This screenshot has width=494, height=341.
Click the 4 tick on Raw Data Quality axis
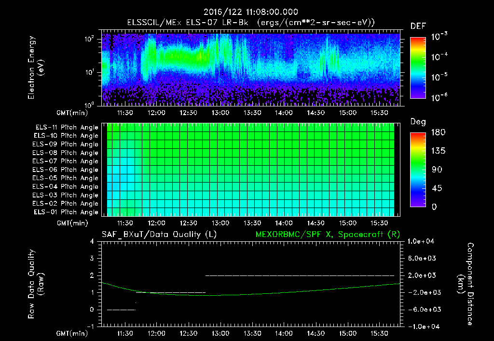(x=92, y=241)
